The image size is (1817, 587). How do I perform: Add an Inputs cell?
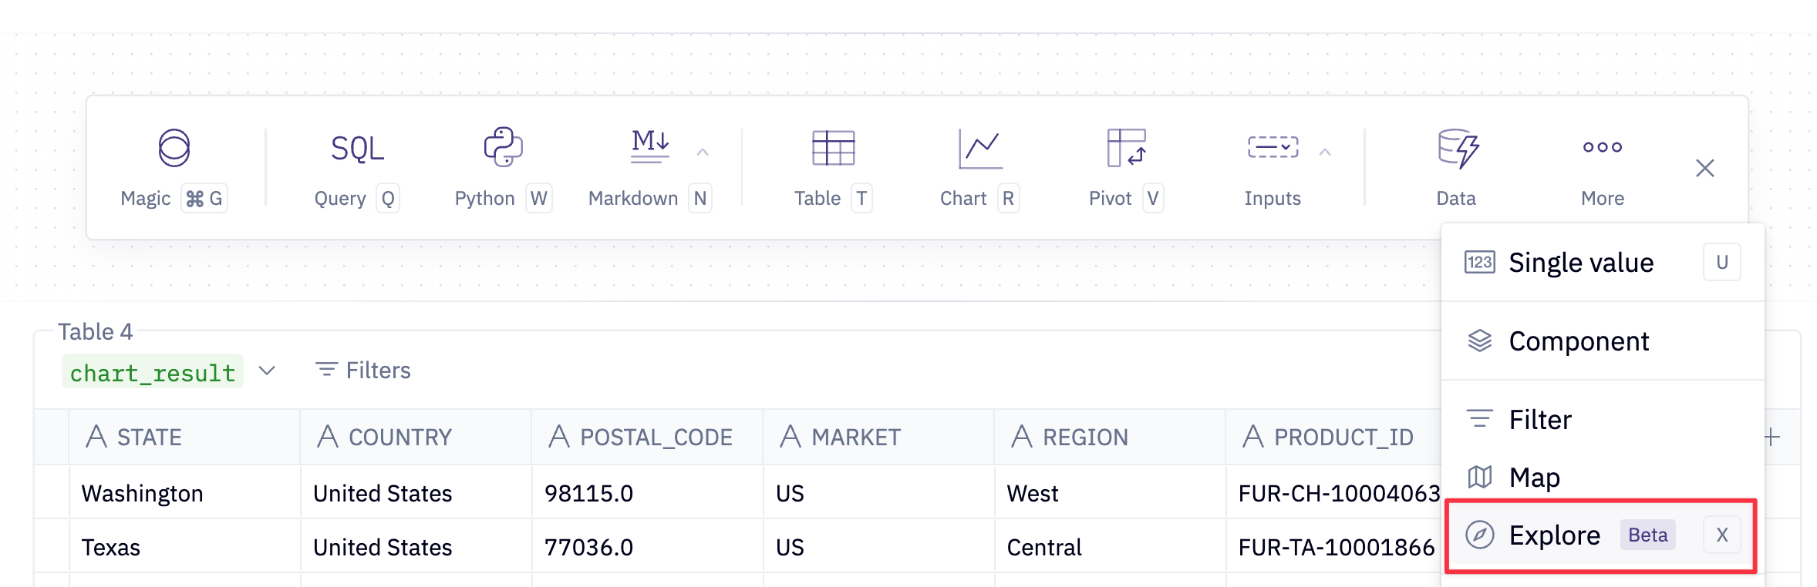1272,167
